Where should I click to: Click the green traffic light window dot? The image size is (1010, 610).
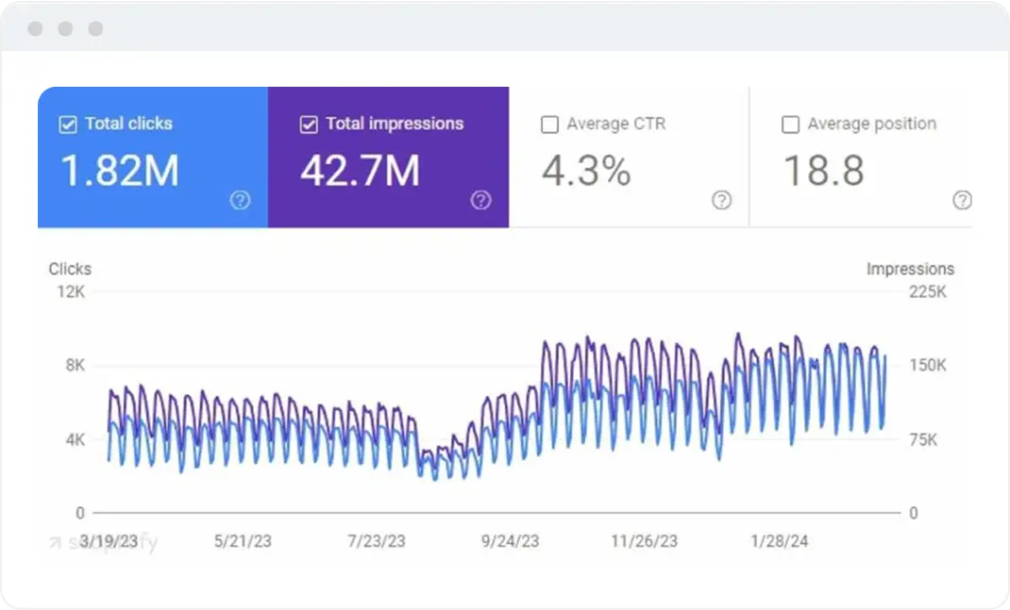point(95,28)
